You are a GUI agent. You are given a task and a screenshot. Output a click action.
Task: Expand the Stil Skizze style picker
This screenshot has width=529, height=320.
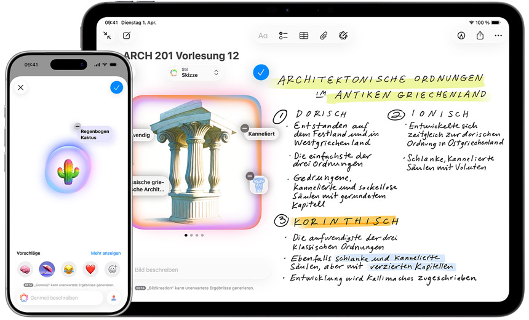coord(194,73)
